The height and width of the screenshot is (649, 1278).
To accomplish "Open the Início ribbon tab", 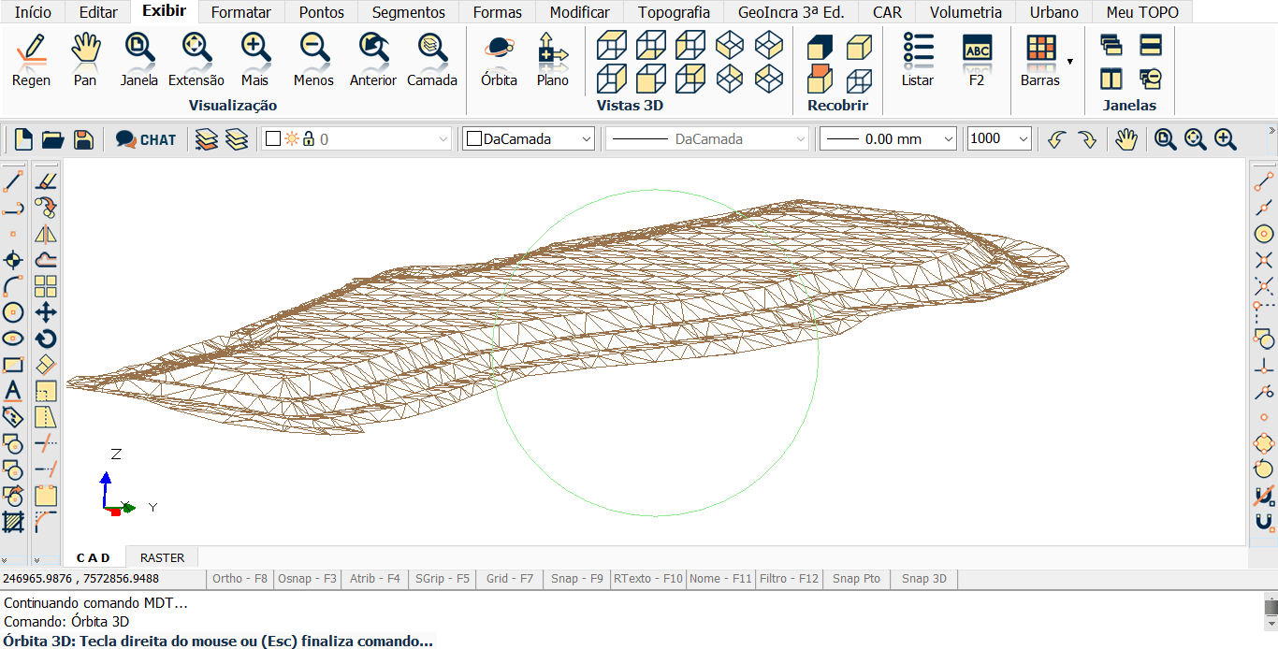I will 33,12.
